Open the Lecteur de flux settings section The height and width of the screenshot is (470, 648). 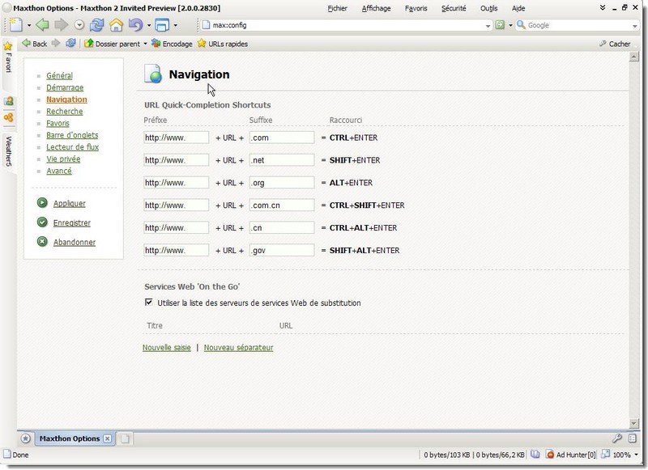pyautogui.click(x=72, y=147)
